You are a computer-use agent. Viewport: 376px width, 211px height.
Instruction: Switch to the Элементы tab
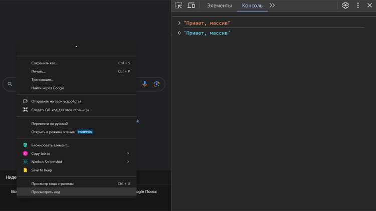[x=219, y=6]
